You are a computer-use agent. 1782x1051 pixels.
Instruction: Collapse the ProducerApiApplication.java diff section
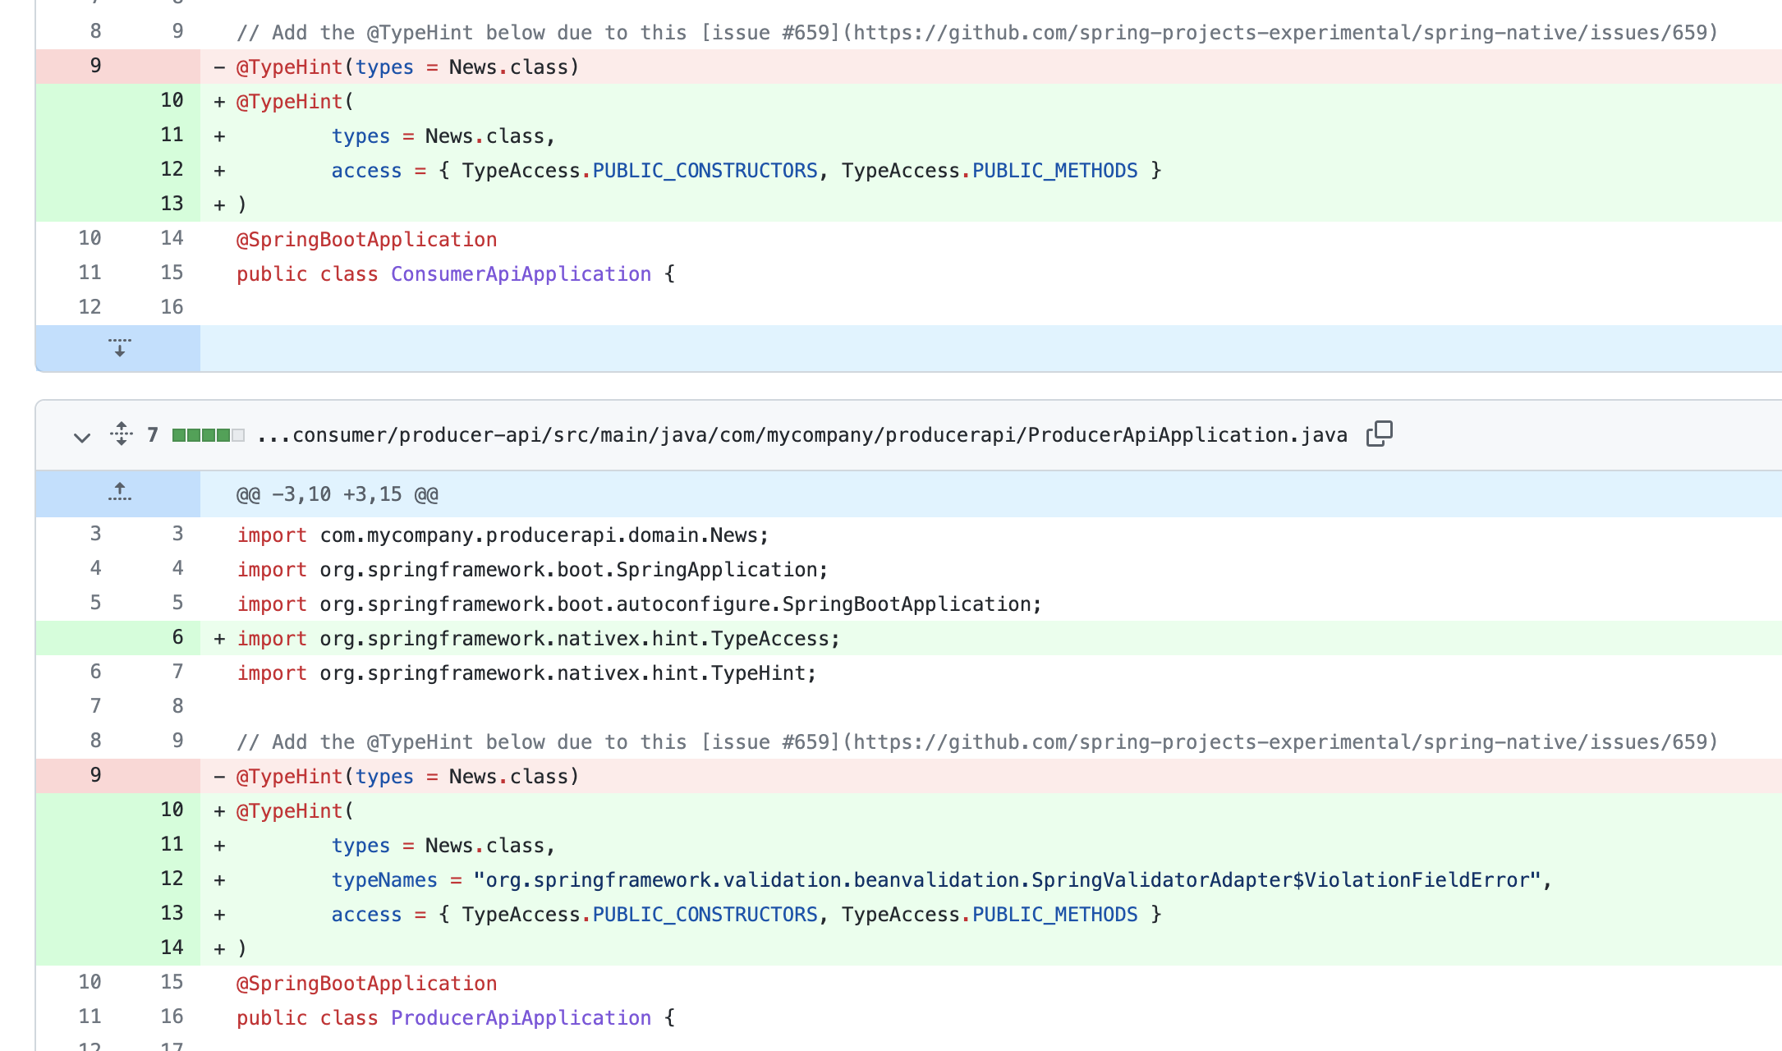[81, 438]
